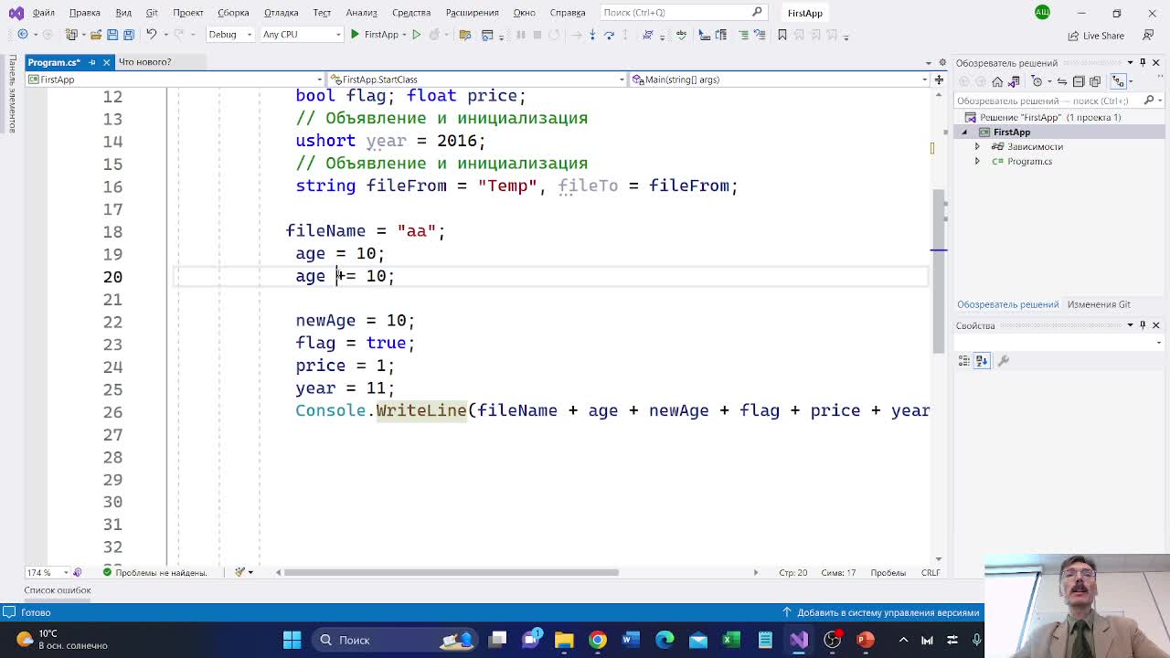
Task: Click the Open File folder icon
Action: [x=95, y=35]
